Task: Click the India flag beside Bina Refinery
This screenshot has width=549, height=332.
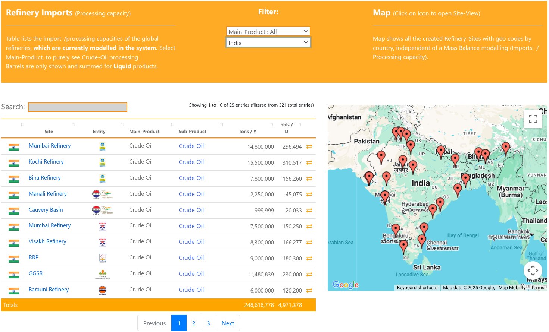Action: (14, 179)
